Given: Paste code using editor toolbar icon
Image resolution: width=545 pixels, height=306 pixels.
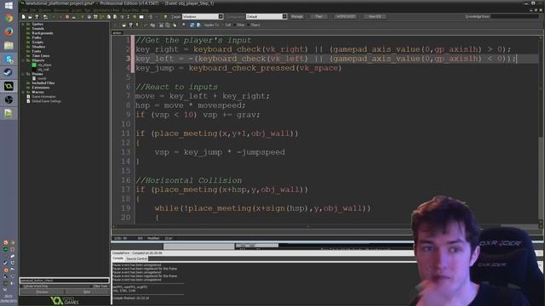Looking at the screenshot, I should (x=174, y=25).
